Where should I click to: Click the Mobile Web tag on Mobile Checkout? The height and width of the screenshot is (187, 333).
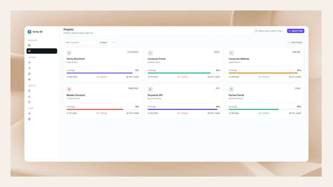point(133,88)
